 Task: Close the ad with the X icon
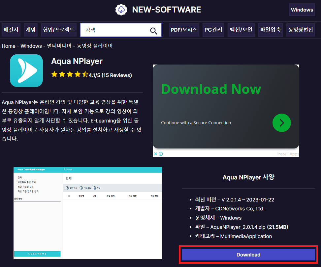click(156, 154)
